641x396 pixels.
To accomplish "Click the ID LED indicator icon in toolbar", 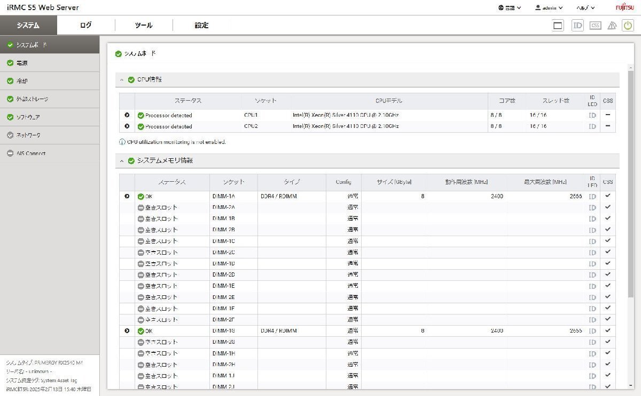I will click(x=577, y=25).
